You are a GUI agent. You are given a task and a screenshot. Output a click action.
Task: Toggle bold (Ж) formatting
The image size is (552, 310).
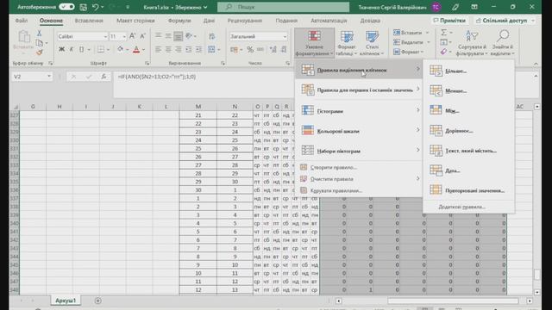[x=61, y=49]
